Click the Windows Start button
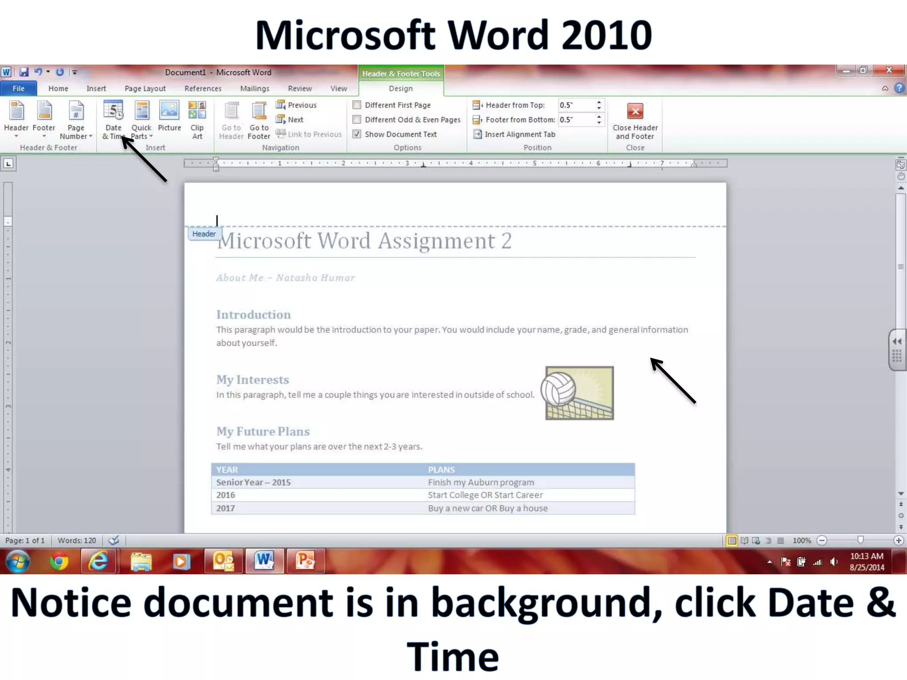The image size is (907, 680). [18, 561]
